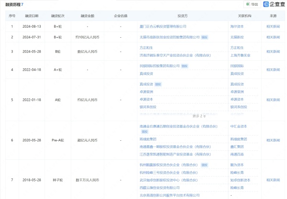Open 杭州险峰三号投资合伙企业 link
This screenshot has height=199, width=287.
coord(168,173)
